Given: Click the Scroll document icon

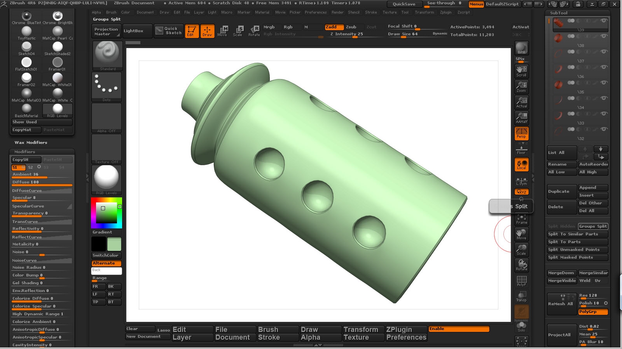Looking at the screenshot, I should pyautogui.click(x=521, y=71).
